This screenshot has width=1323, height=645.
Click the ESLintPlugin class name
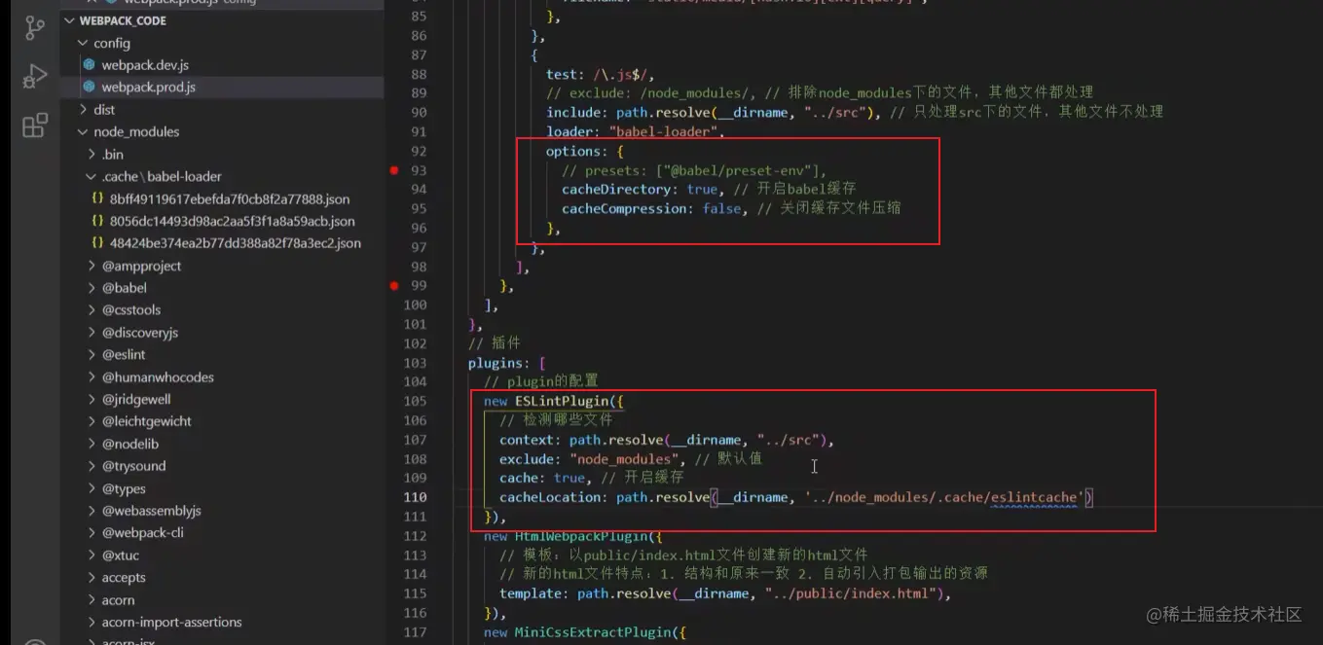click(562, 401)
